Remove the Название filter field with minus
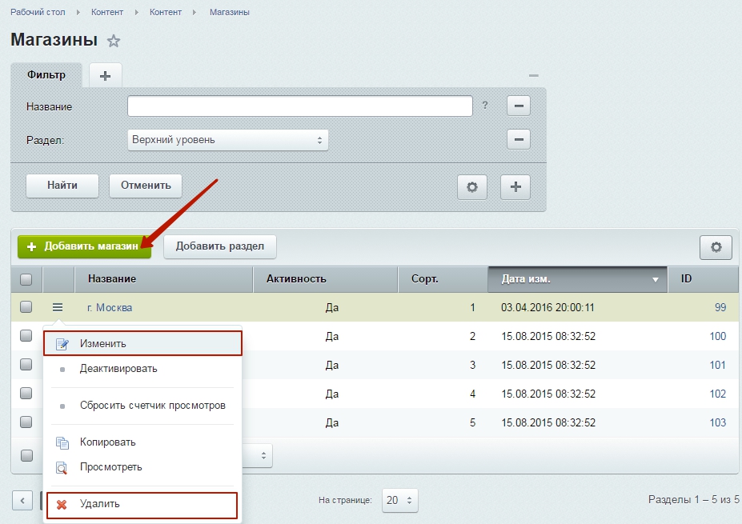Image resolution: width=742 pixels, height=524 pixels. 519,106
